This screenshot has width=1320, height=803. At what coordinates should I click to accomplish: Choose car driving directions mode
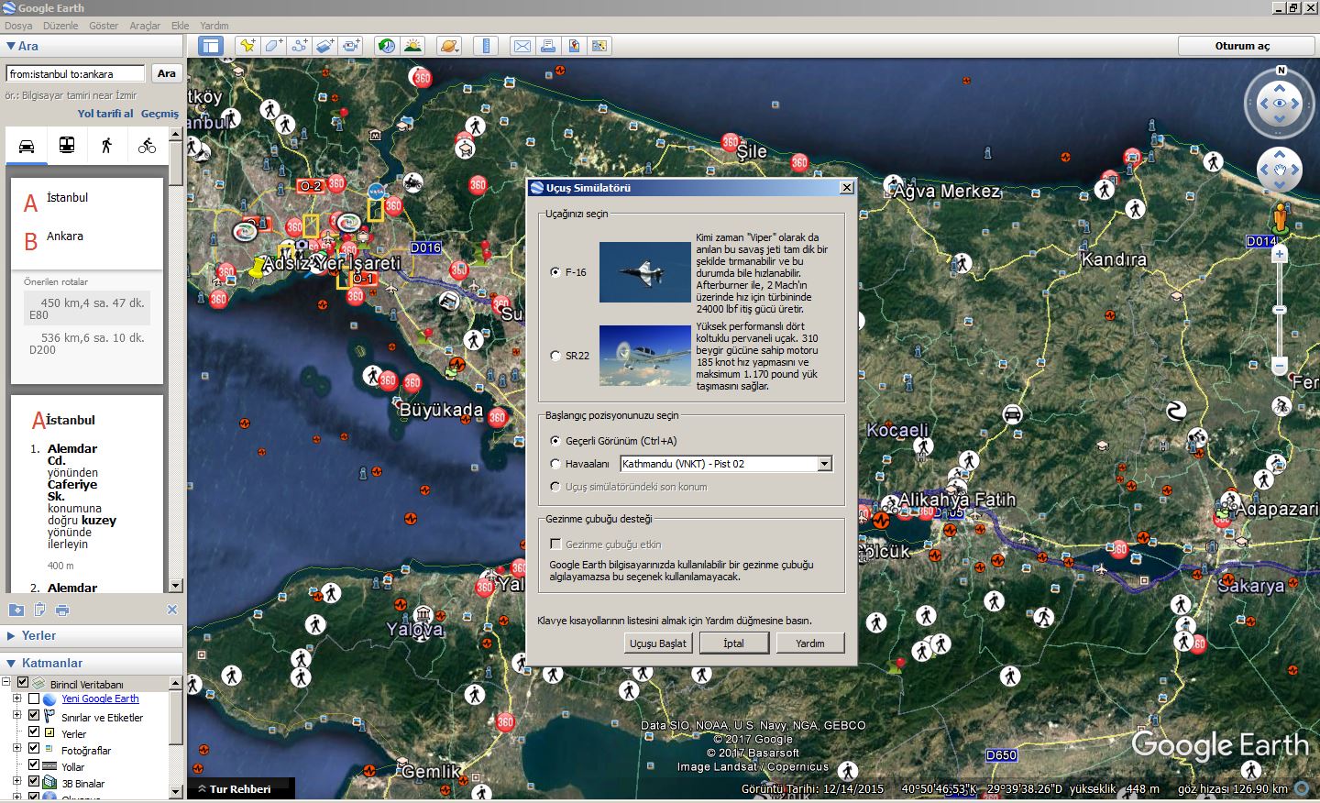pos(27,146)
